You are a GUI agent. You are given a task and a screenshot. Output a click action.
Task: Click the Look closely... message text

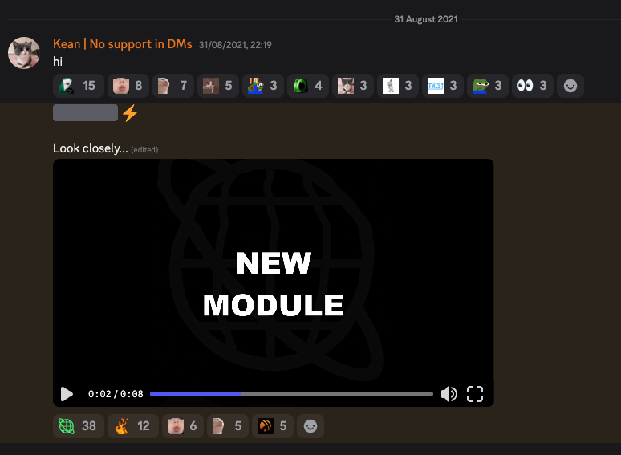(x=91, y=148)
